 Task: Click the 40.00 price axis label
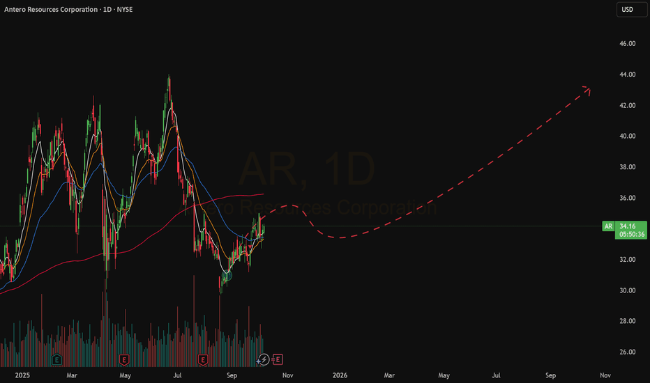coord(627,136)
